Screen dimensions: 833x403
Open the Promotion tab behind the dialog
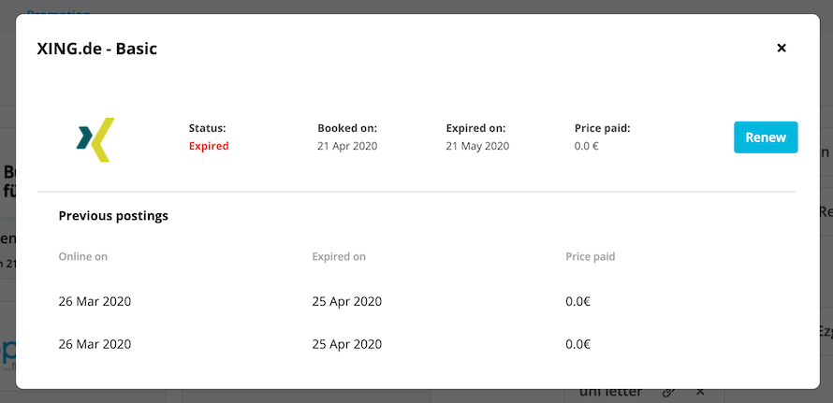(x=58, y=12)
